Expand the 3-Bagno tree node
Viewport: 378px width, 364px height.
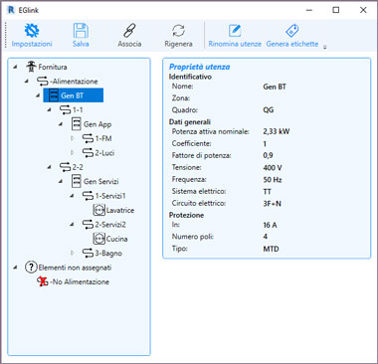pyautogui.click(x=73, y=253)
